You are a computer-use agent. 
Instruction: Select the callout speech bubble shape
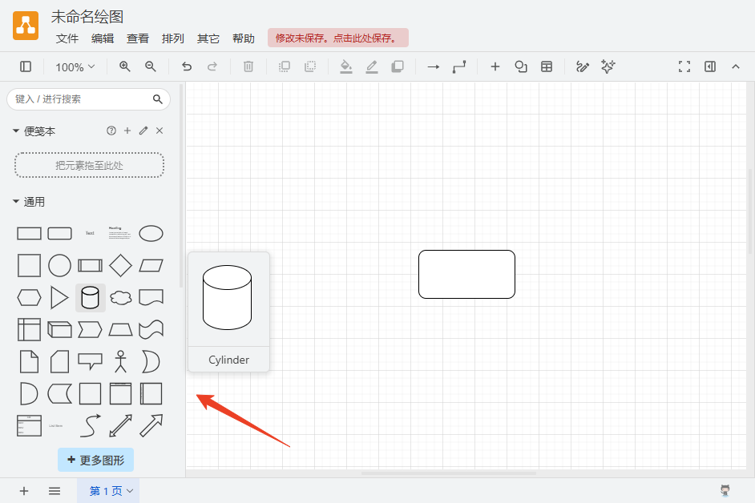(90, 361)
